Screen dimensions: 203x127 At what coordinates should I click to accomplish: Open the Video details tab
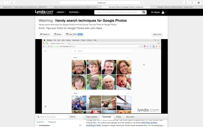(91, 117)
